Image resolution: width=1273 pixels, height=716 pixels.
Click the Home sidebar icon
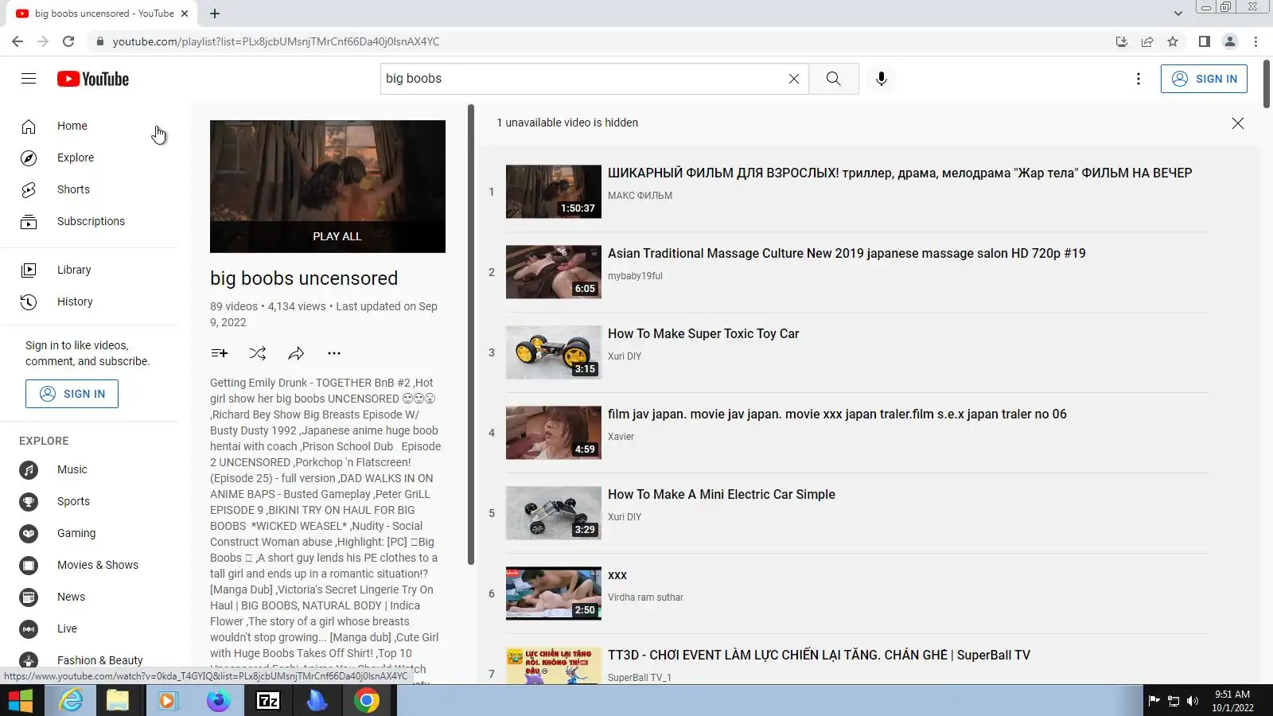pyautogui.click(x=29, y=126)
